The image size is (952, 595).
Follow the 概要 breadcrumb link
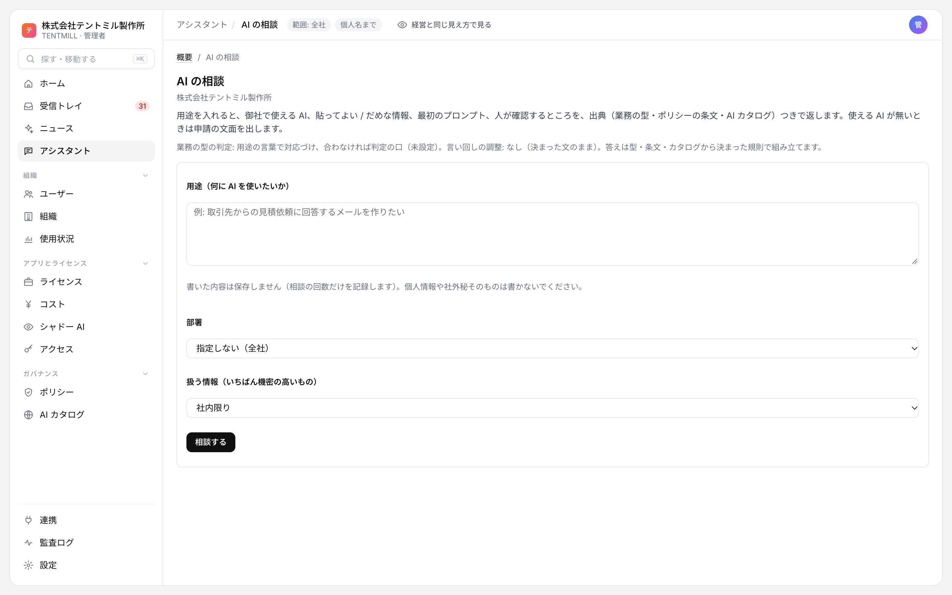184,58
